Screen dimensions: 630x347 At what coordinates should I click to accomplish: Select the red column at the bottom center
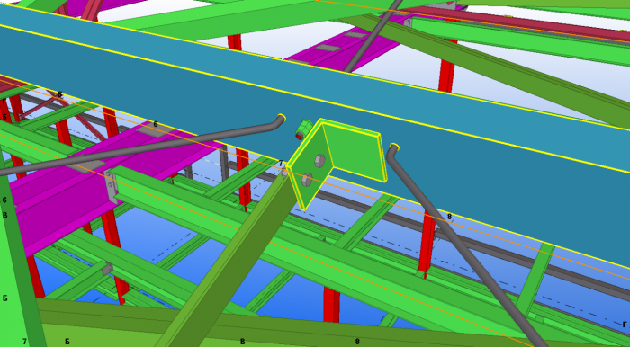point(331,304)
